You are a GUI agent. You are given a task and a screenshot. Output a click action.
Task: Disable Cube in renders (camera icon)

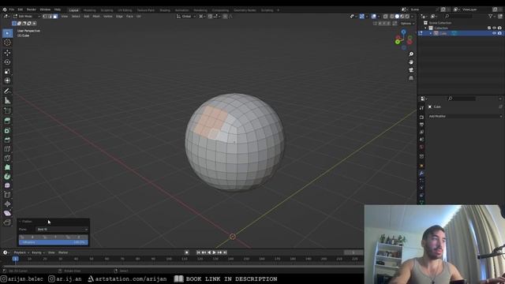499,33
